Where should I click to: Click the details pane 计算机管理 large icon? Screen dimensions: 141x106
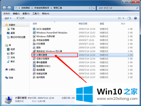tap(8, 100)
